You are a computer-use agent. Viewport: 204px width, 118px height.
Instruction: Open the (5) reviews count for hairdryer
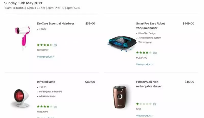(x=55, y=45)
